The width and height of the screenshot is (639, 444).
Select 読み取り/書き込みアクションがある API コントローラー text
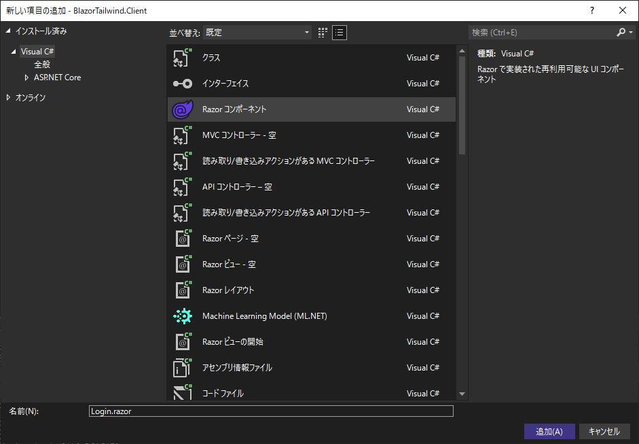click(286, 213)
